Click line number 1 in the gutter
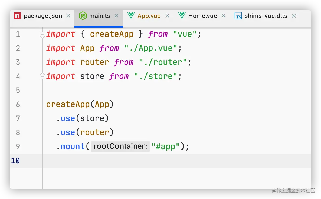 coord(18,34)
